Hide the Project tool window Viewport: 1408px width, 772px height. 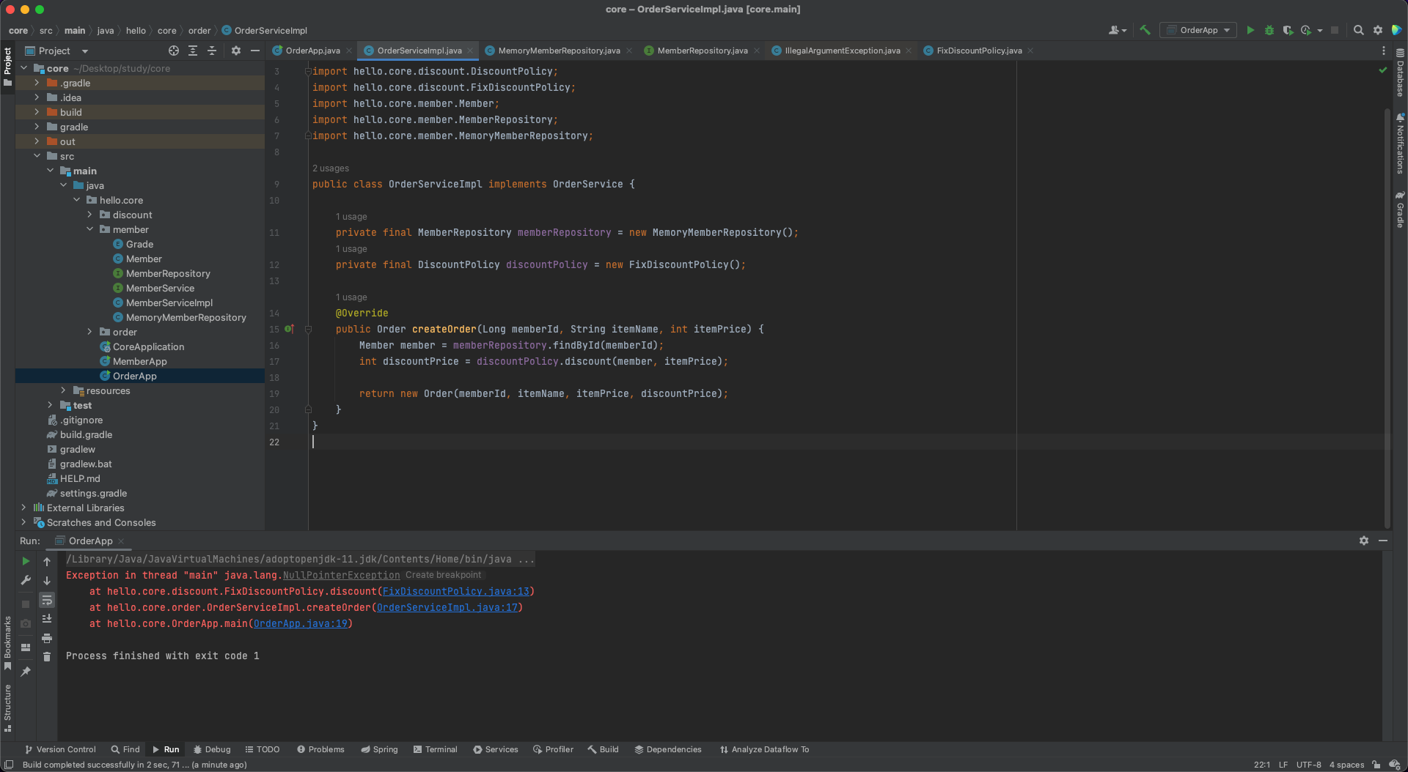pos(254,51)
